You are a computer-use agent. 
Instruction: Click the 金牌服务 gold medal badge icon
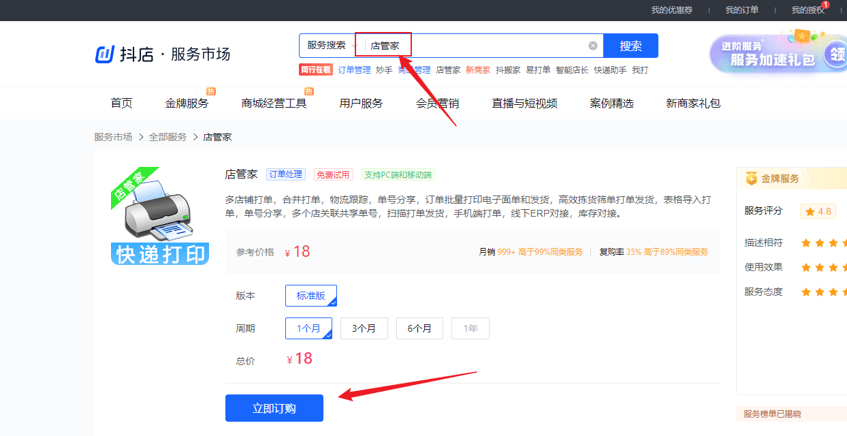click(751, 178)
